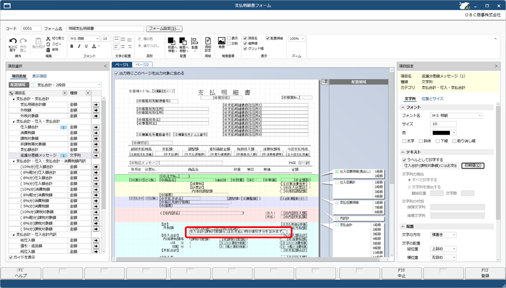This screenshot has height=288, width=506.
Task: Click the bring forward (前面へ移動) icon
Action: pos(171,41)
